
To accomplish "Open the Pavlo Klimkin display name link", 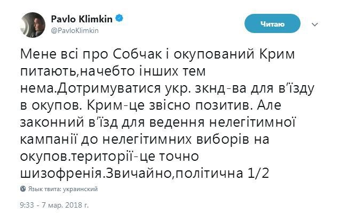I will (x=83, y=19).
